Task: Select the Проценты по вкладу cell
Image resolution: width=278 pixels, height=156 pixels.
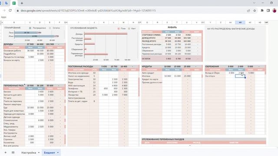Action: (x=14, y=57)
